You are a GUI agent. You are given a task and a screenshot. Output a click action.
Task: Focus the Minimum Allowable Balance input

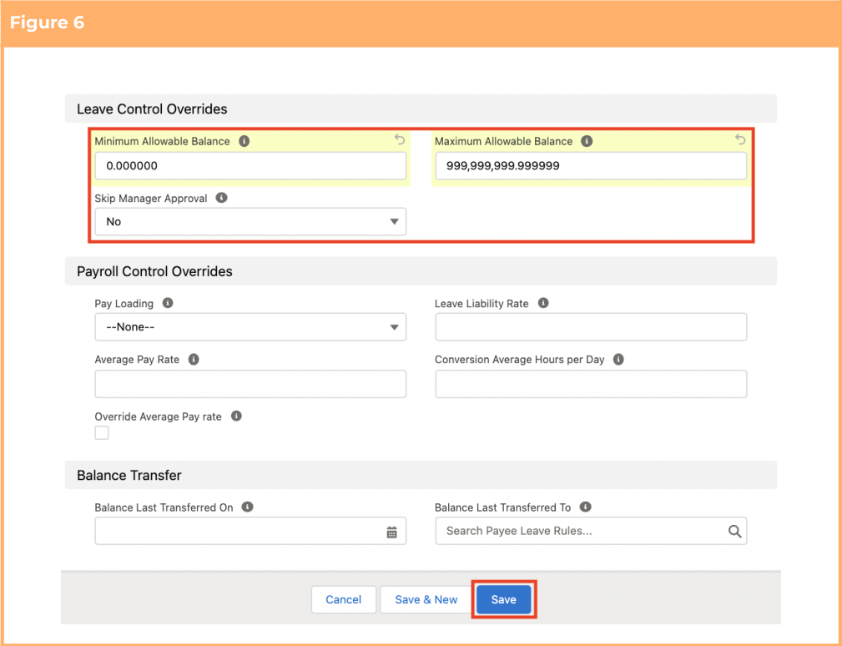point(251,166)
